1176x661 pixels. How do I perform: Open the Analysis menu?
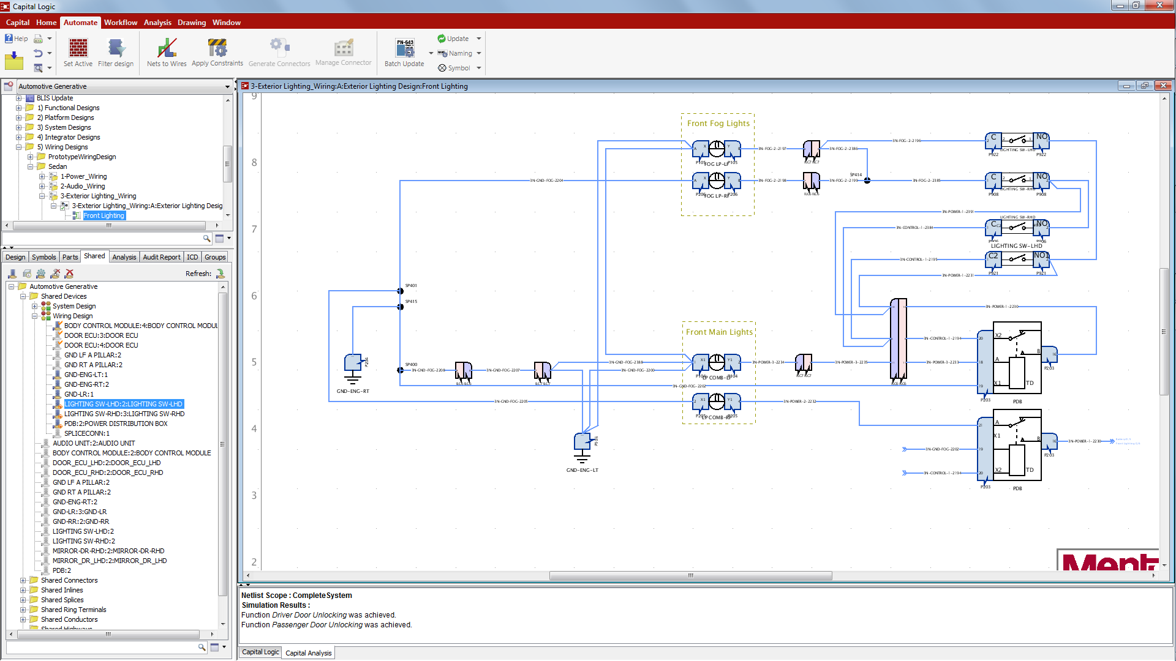[x=157, y=23]
